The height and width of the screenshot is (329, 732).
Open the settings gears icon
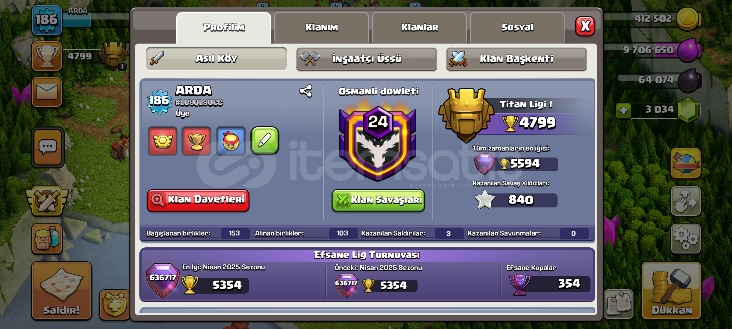tap(685, 239)
